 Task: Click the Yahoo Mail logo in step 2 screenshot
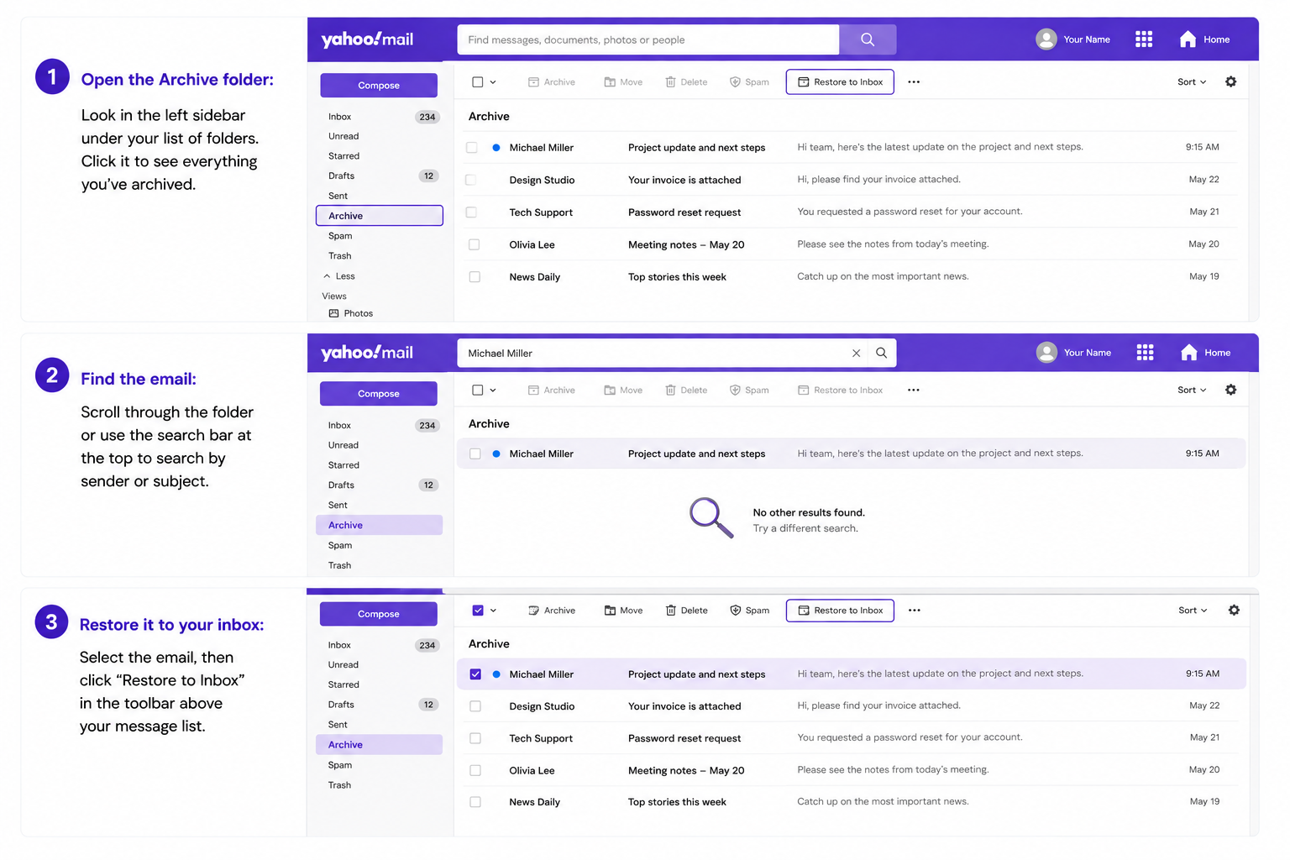pyautogui.click(x=367, y=353)
